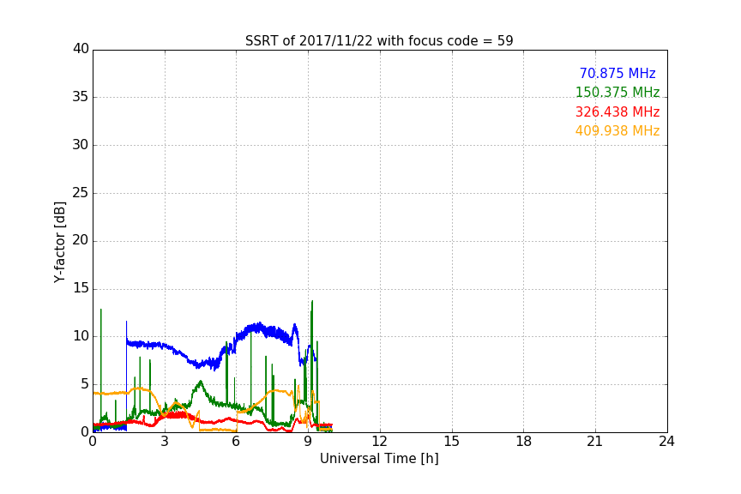The width and height of the screenshot is (741, 494).
Task: Click the y-axis tick value 20
Action: [x=81, y=240]
